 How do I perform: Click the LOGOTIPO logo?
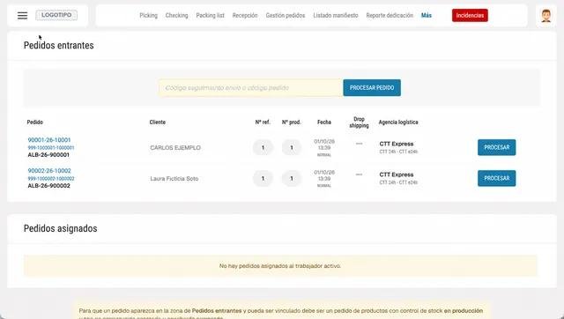[x=56, y=15]
